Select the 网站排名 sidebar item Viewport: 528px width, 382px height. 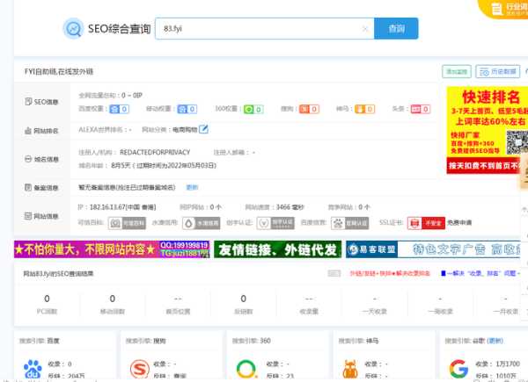41,131
